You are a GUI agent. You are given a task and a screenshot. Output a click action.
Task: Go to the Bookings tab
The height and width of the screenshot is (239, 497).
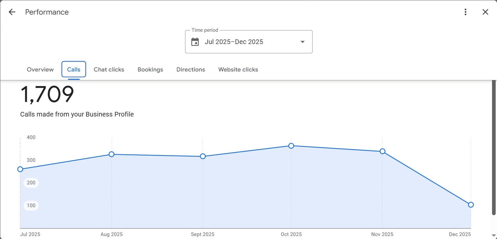tap(150, 70)
